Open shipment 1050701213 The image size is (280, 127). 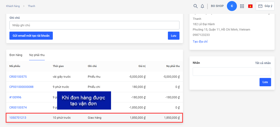pyautogui.click(x=18, y=118)
